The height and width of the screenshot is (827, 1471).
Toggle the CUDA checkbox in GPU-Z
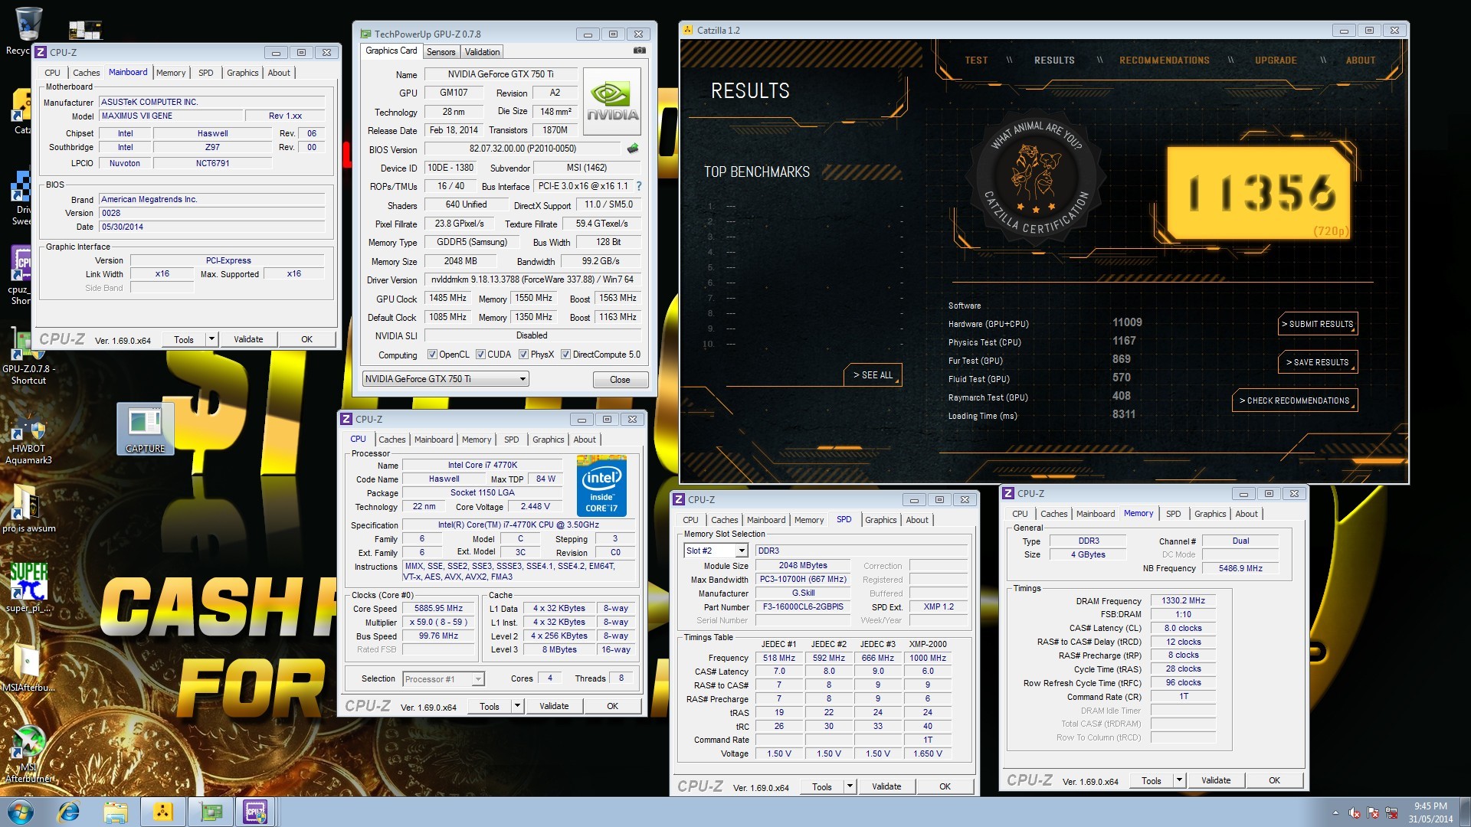tap(480, 355)
